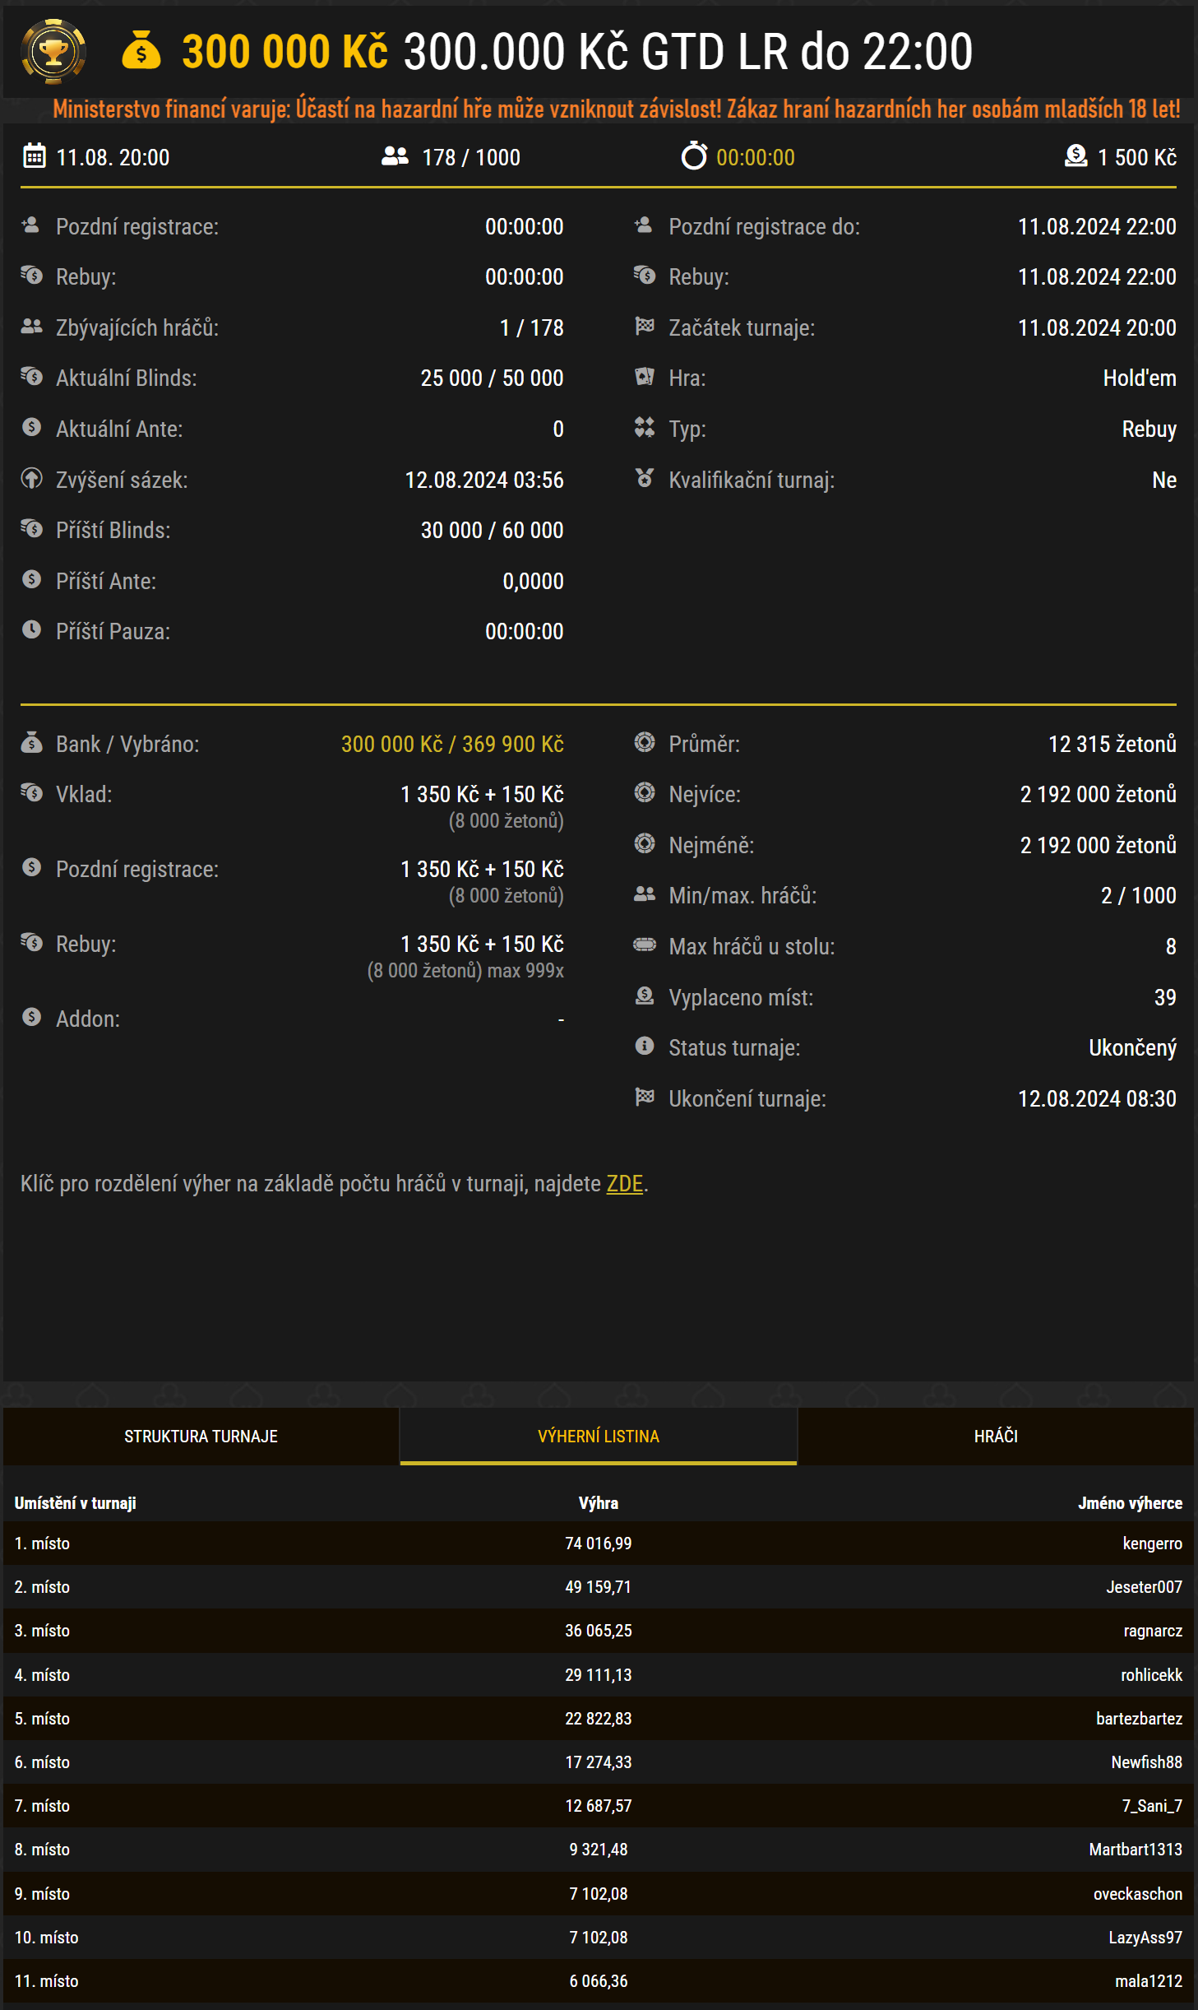1198x2010 pixels.
Task: Click the Bank / Vybráno amount text
Action: click(452, 745)
